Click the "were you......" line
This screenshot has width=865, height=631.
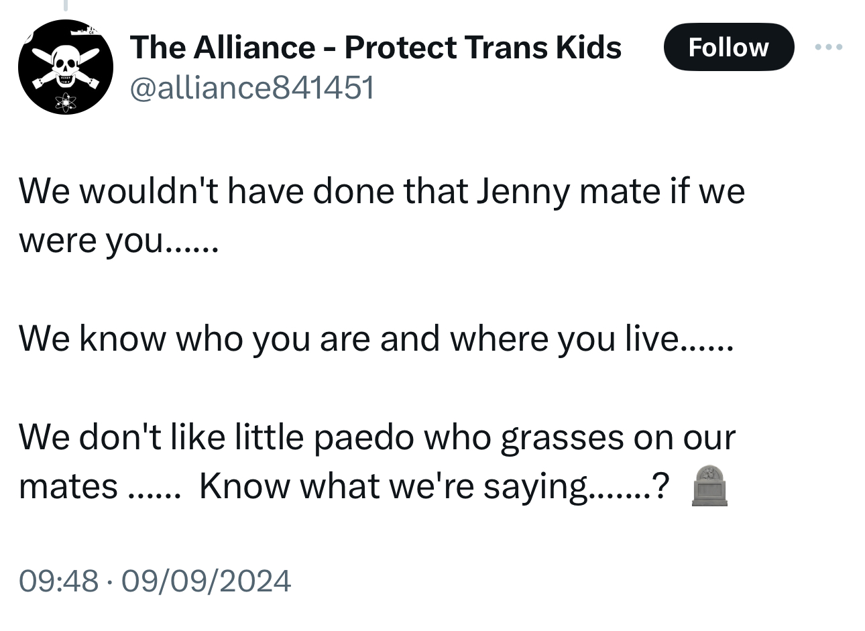pos(118,239)
